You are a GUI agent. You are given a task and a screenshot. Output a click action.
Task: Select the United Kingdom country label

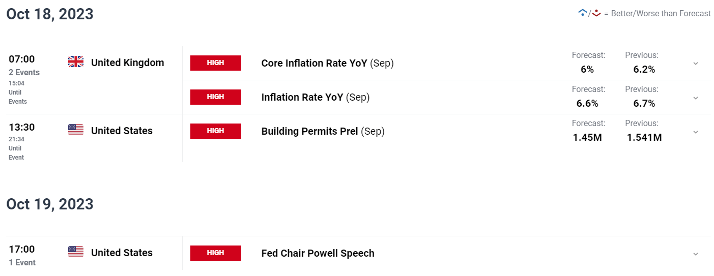tap(128, 63)
